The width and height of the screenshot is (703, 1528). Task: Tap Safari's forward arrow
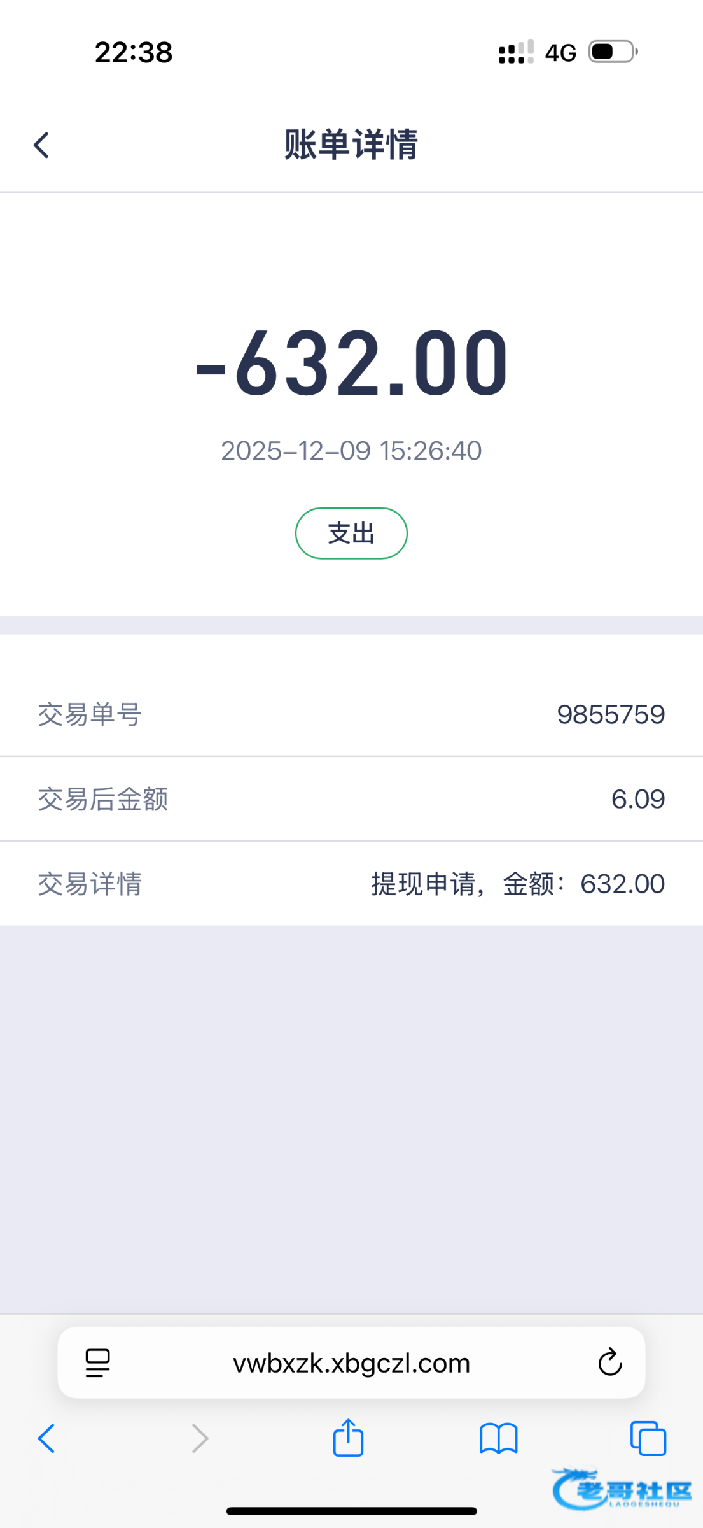[x=200, y=1438]
